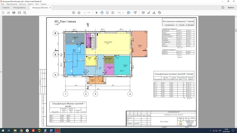Click the page number input field

85,13
